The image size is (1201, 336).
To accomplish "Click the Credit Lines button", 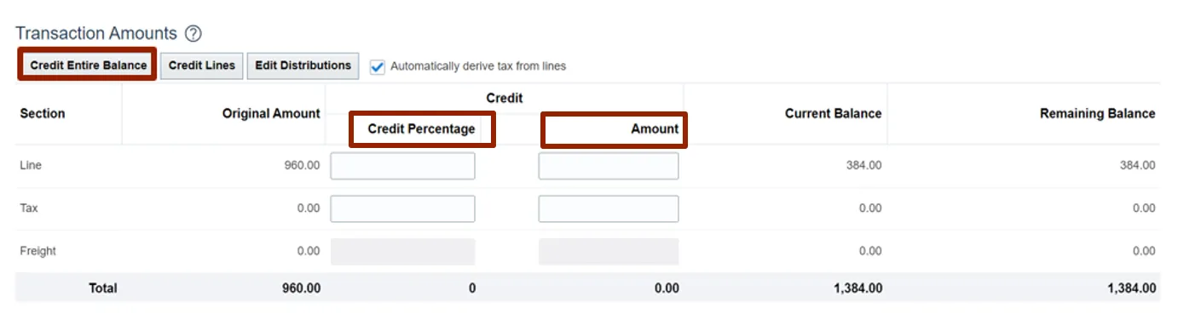I will 202,65.
